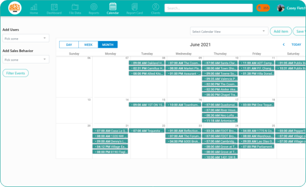This screenshot has width=306, height=187.
Task: Open 01:00 AM Reflection event
Action: point(183,130)
